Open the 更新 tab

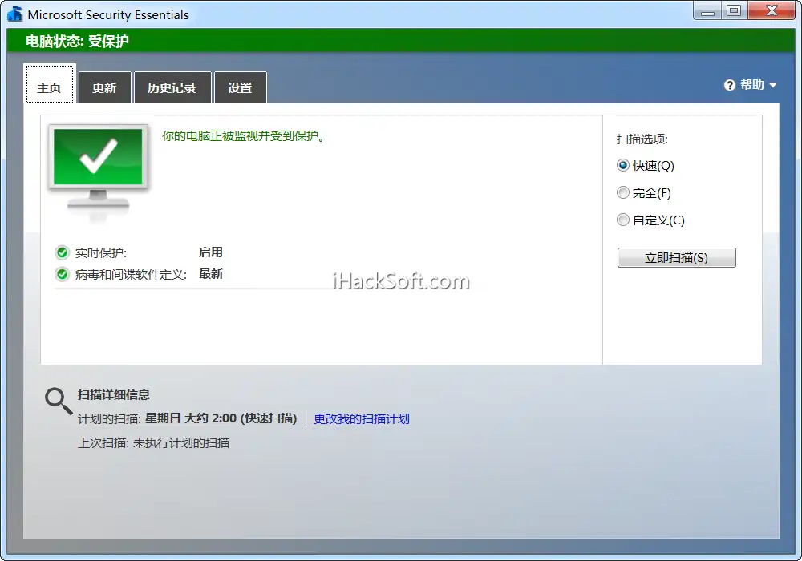[104, 87]
